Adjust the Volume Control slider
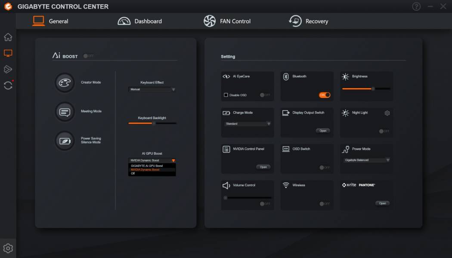Viewport: 452px width, 258px height. click(x=248, y=198)
